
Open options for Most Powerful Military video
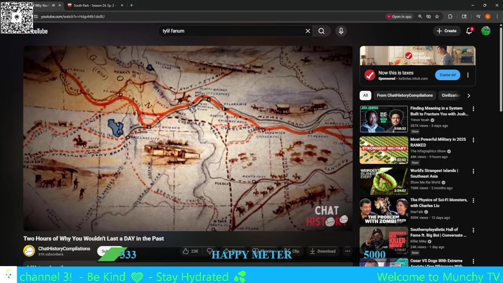coord(473,140)
